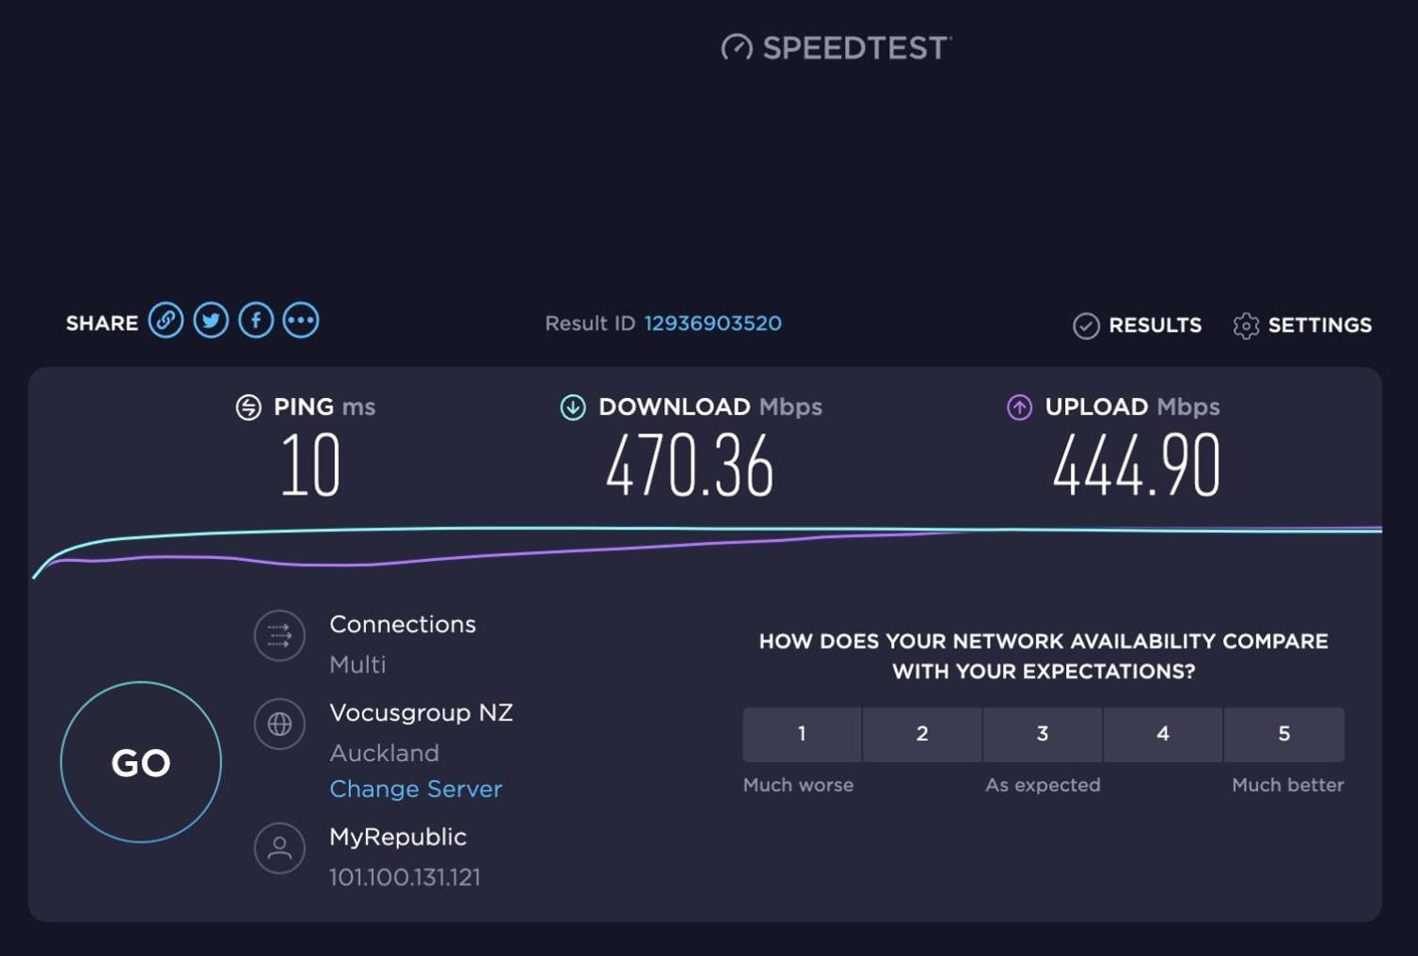Click the server globe icon
This screenshot has width=1418, height=956.
click(279, 724)
